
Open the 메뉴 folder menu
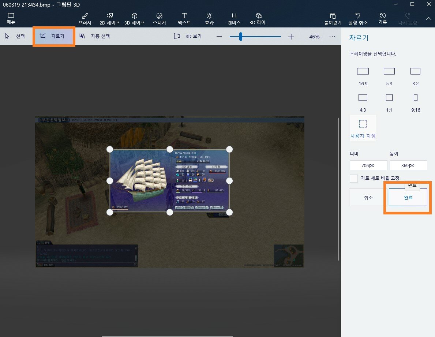11,18
